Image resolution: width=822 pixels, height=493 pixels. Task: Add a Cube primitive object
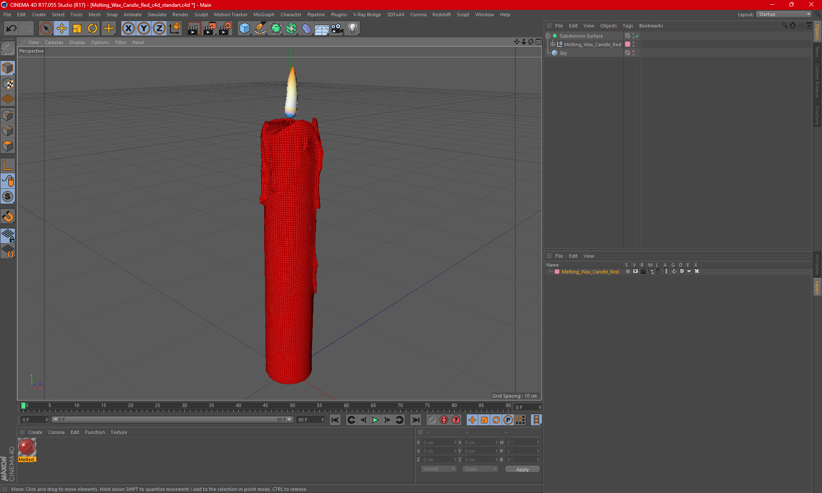point(244,28)
